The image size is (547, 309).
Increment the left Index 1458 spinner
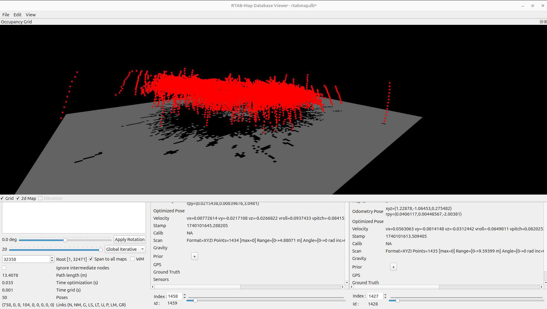point(185,295)
